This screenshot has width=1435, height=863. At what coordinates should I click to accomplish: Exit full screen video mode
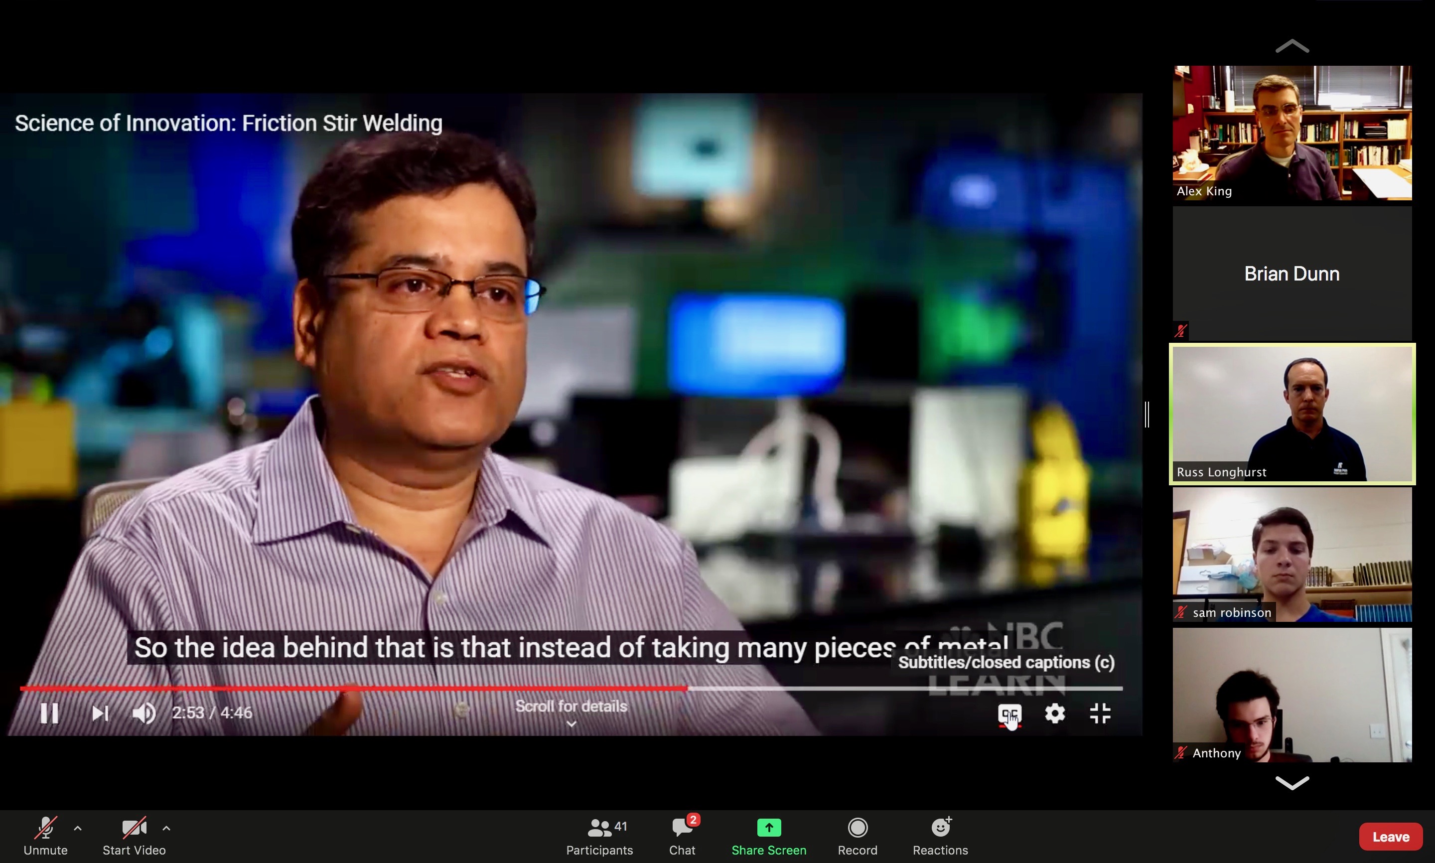coord(1100,714)
